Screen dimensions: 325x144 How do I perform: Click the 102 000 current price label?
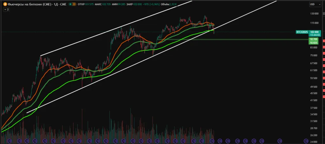point(315,32)
